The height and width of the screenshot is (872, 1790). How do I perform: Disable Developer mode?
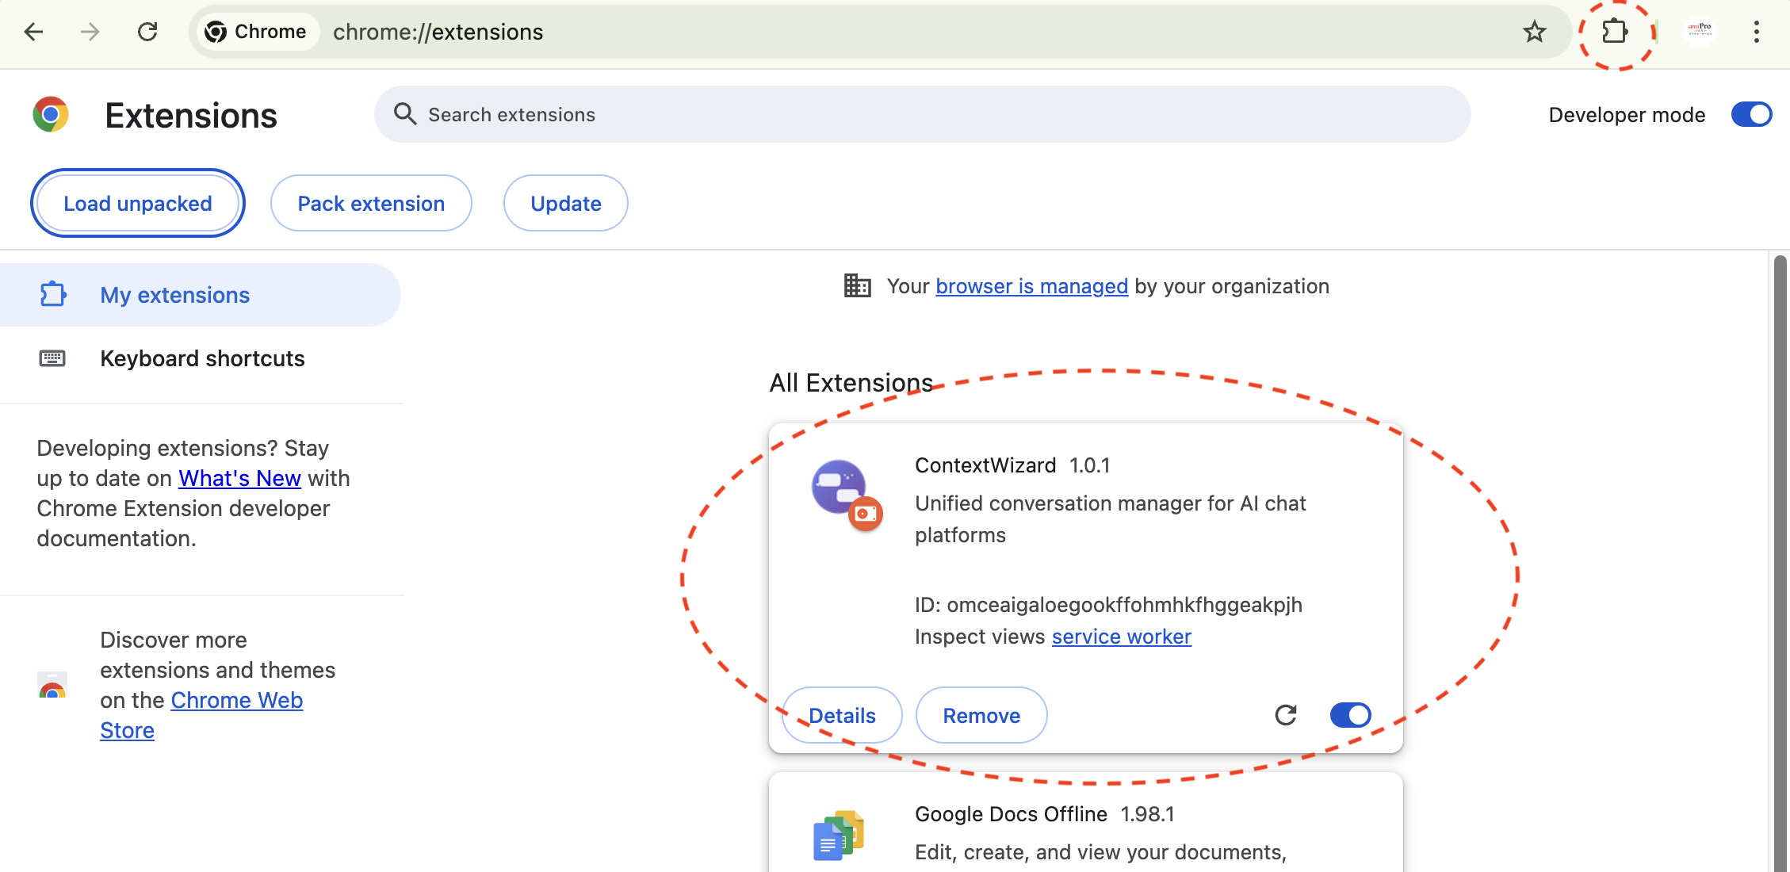tap(1751, 114)
